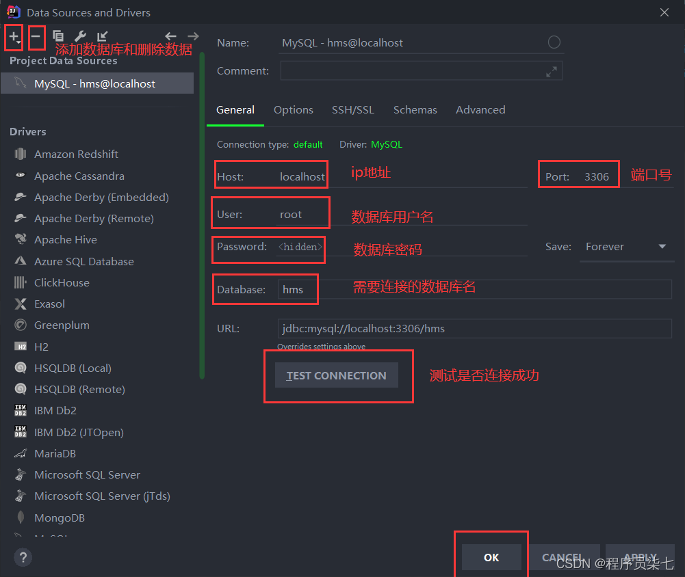Viewport: 685px width, 577px height.
Task: Click the Password hidden field
Action: (x=402, y=247)
